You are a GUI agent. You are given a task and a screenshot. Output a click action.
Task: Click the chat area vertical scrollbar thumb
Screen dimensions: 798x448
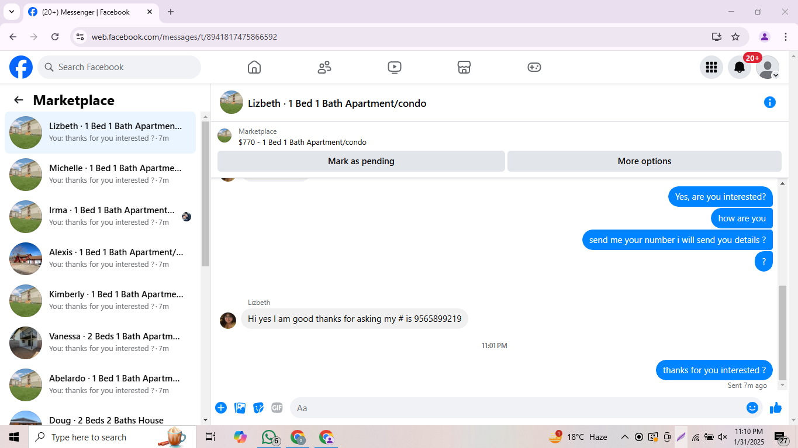(783, 333)
